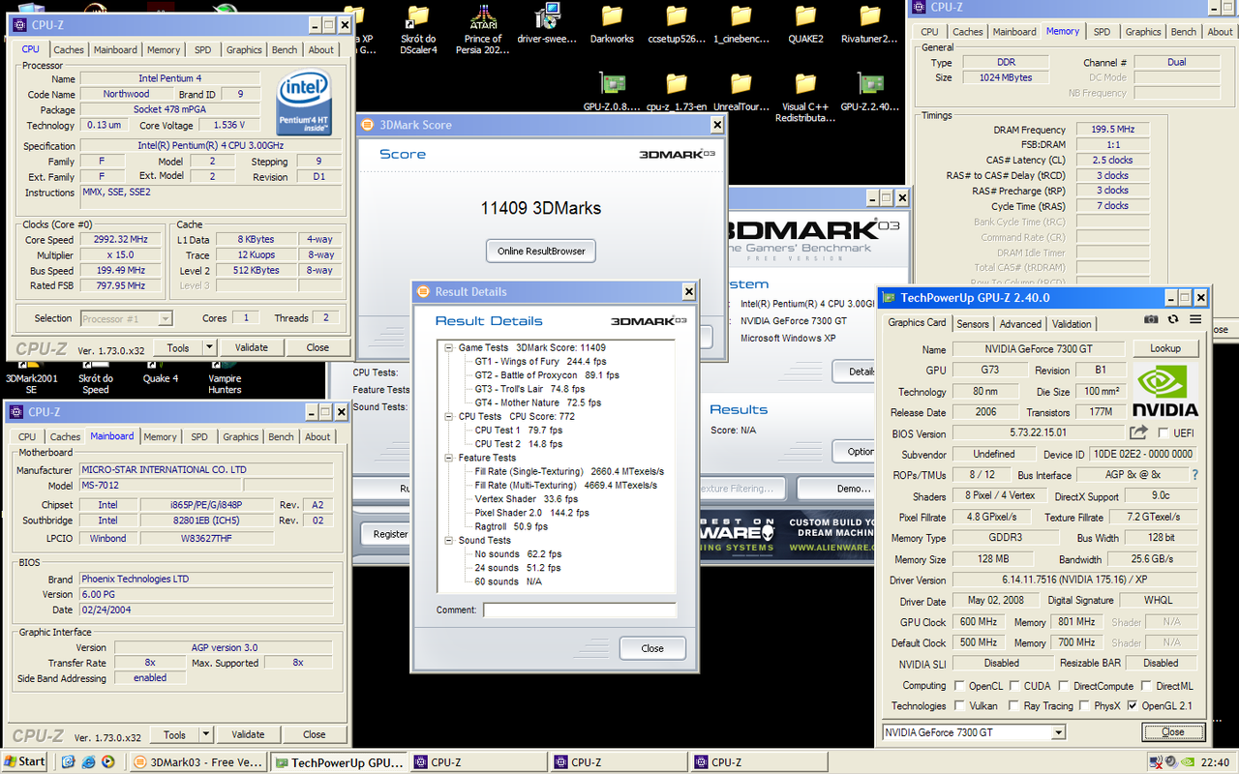
Task: Select the Skrót do DScaler4 shortcut
Action: 418,29
